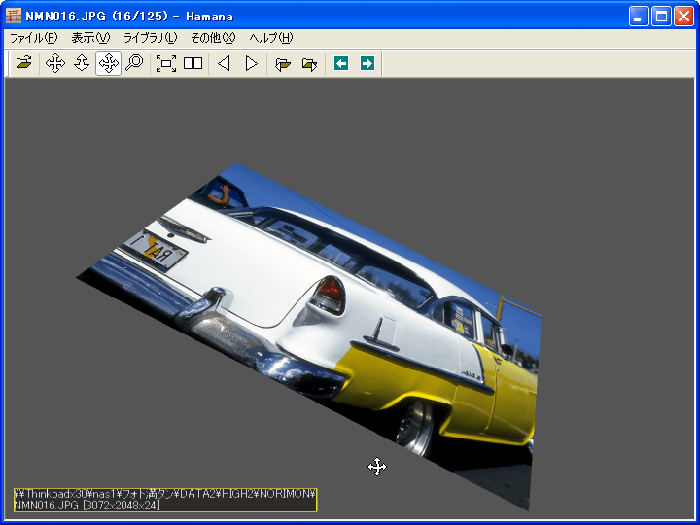Select the magnifying glass zoom tool
700x525 pixels.
(x=134, y=63)
